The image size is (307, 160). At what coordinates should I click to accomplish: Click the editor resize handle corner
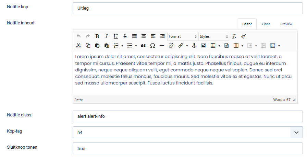pyautogui.click(x=294, y=100)
